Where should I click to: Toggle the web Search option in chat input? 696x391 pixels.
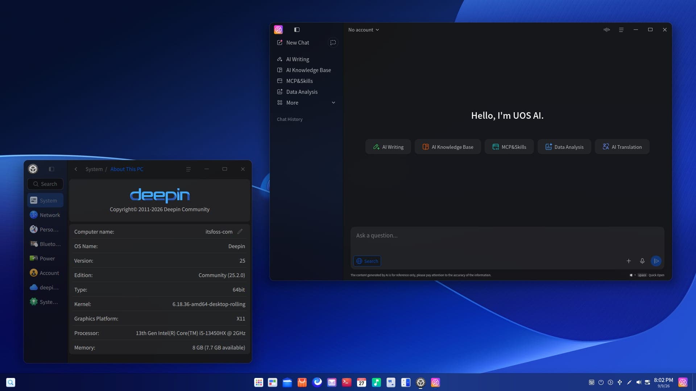[x=367, y=261]
